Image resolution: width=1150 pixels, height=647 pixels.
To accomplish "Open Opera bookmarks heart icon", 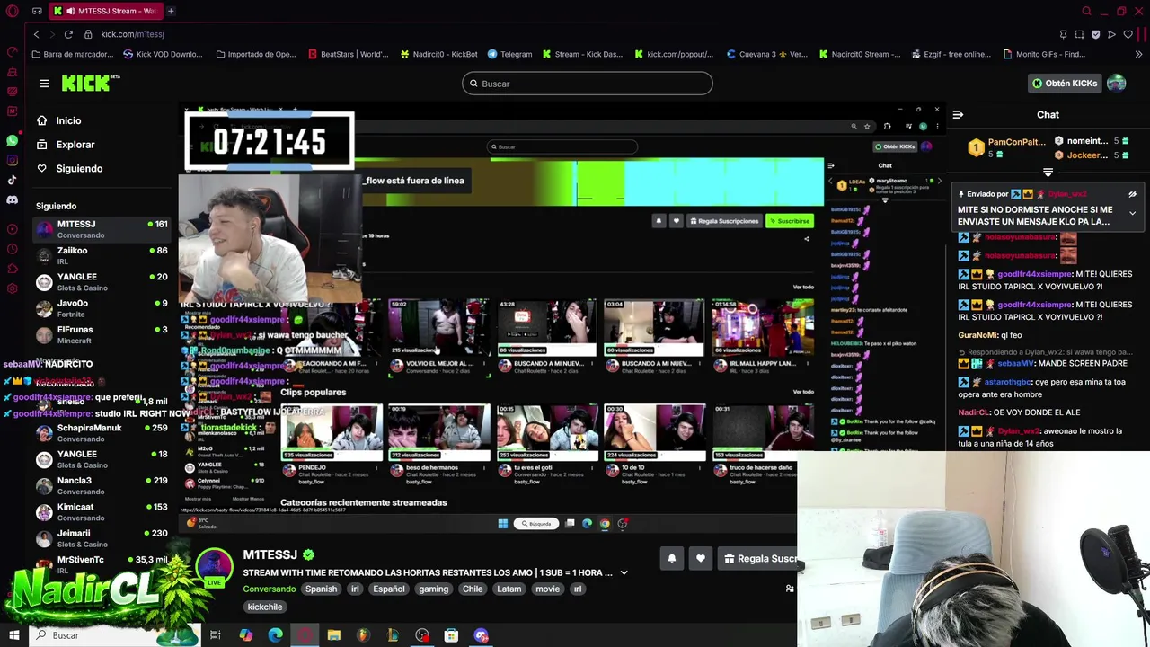I will (1128, 34).
